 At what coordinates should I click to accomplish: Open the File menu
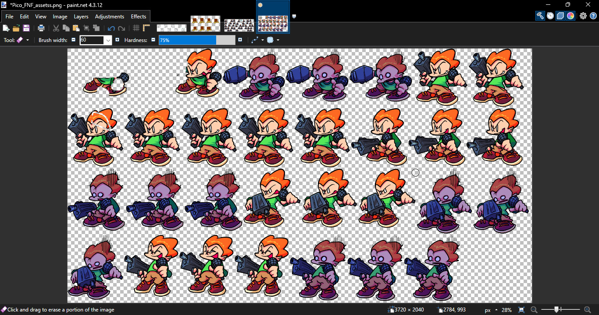(x=9, y=17)
